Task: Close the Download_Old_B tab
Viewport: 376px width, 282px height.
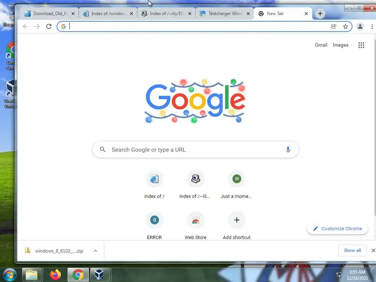Action: [73, 14]
